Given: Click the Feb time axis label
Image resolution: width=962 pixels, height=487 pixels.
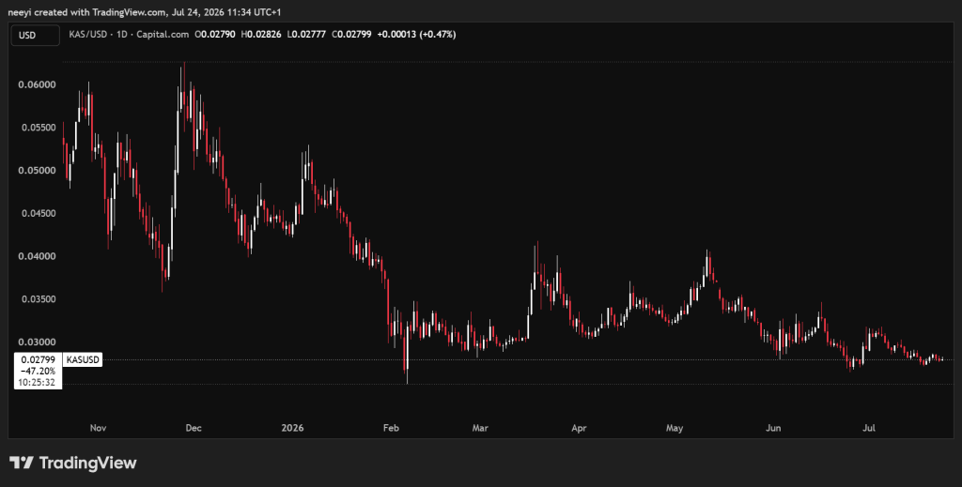Looking at the screenshot, I should pos(391,428).
